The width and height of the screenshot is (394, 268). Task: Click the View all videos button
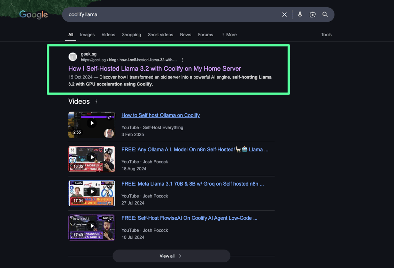coord(171,256)
